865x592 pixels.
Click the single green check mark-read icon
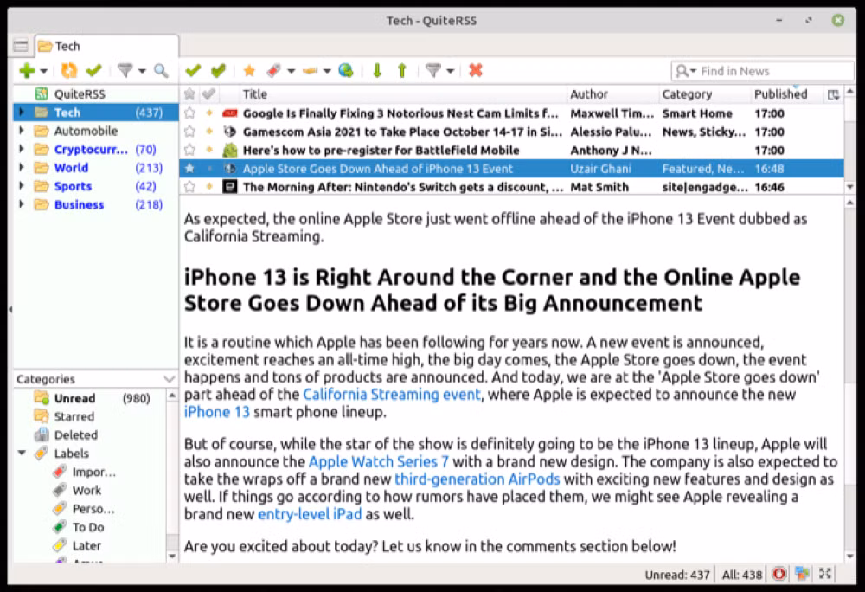tap(193, 71)
